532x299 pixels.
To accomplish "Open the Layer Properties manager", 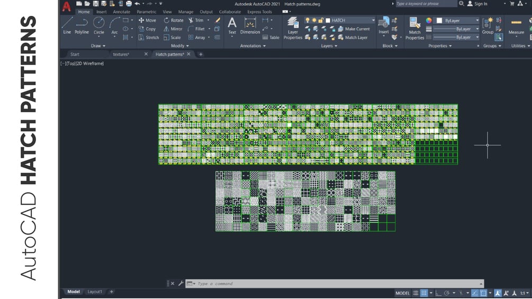I will click(x=293, y=29).
